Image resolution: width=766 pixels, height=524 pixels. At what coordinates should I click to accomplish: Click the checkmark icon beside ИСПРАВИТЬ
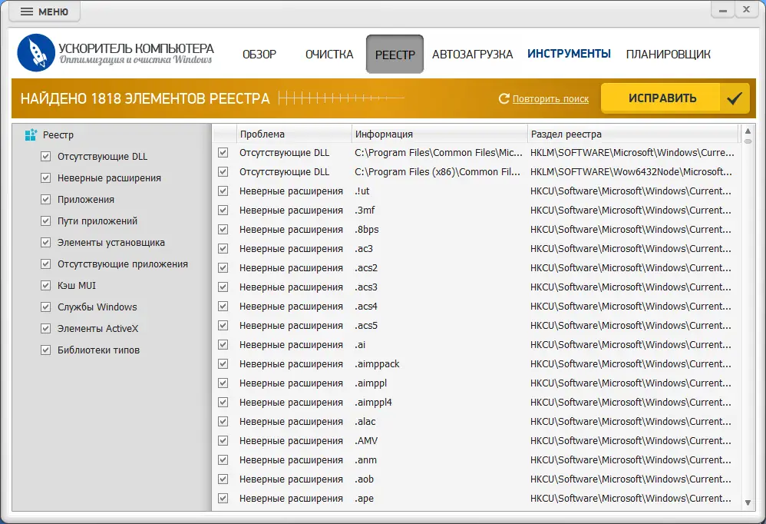(x=735, y=98)
